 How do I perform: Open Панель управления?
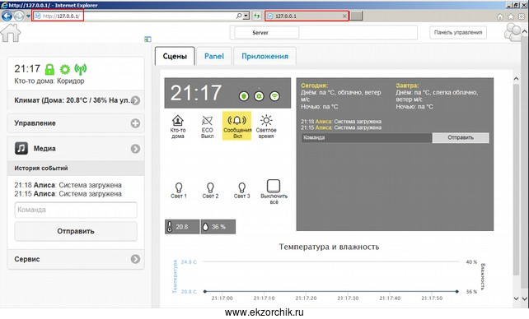click(458, 33)
